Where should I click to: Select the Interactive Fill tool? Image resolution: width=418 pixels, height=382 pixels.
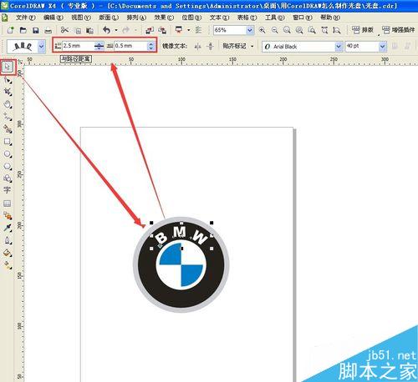[x=8, y=265]
